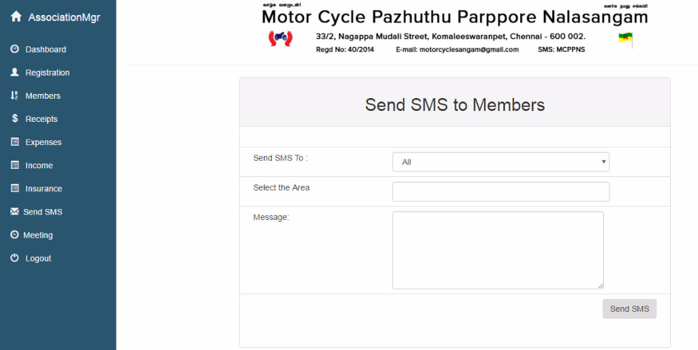The width and height of the screenshot is (698, 350).
Task: Click the Send SMS envelope icon
Action: (x=15, y=211)
